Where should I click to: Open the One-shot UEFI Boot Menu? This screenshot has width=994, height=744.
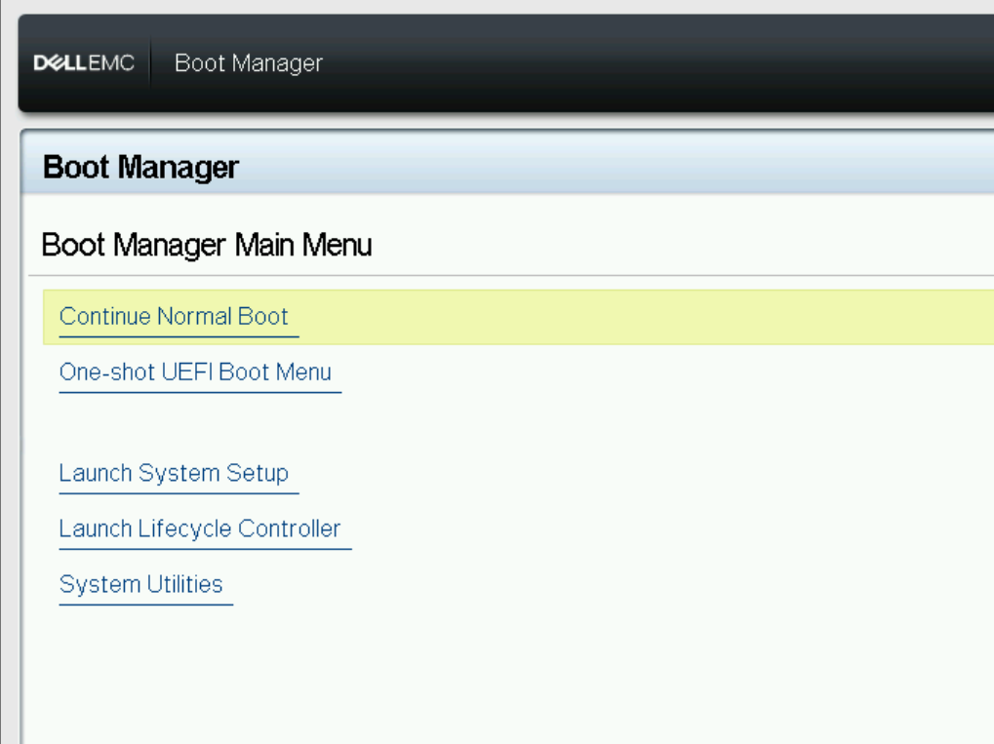point(195,372)
